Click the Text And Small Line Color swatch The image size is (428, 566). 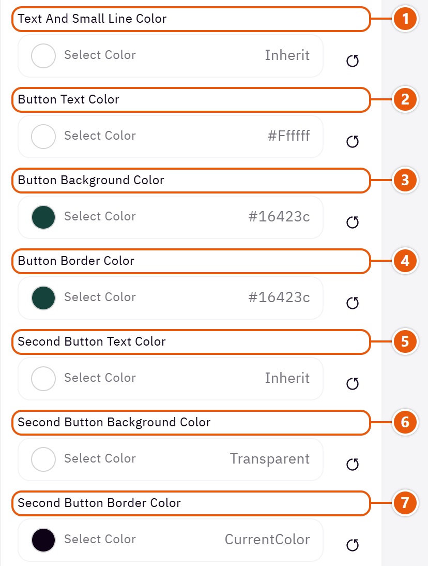(43, 56)
